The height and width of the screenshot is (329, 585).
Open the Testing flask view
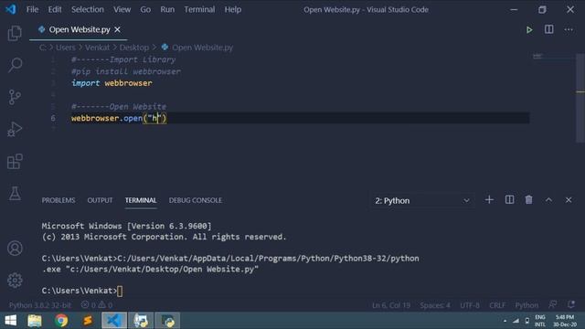tap(15, 193)
